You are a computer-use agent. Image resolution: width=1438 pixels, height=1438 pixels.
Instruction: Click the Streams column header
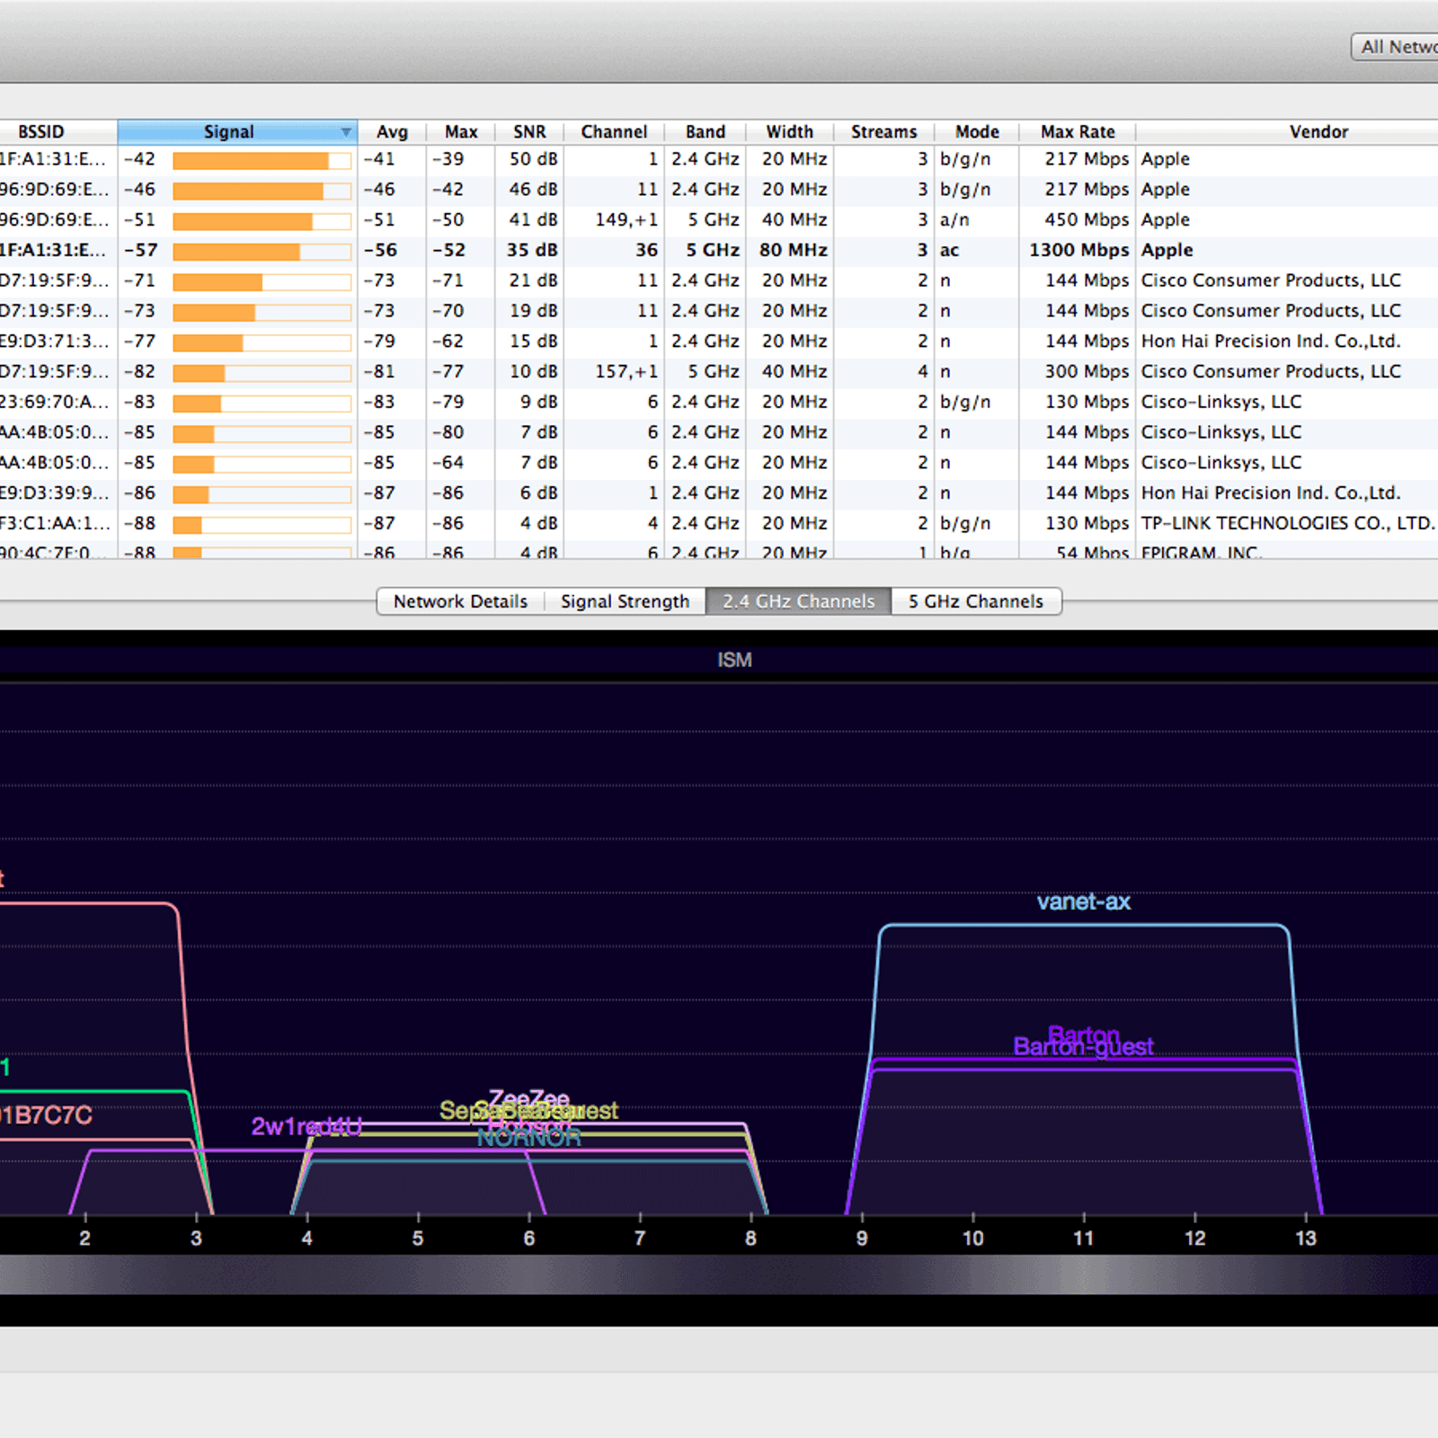[883, 132]
